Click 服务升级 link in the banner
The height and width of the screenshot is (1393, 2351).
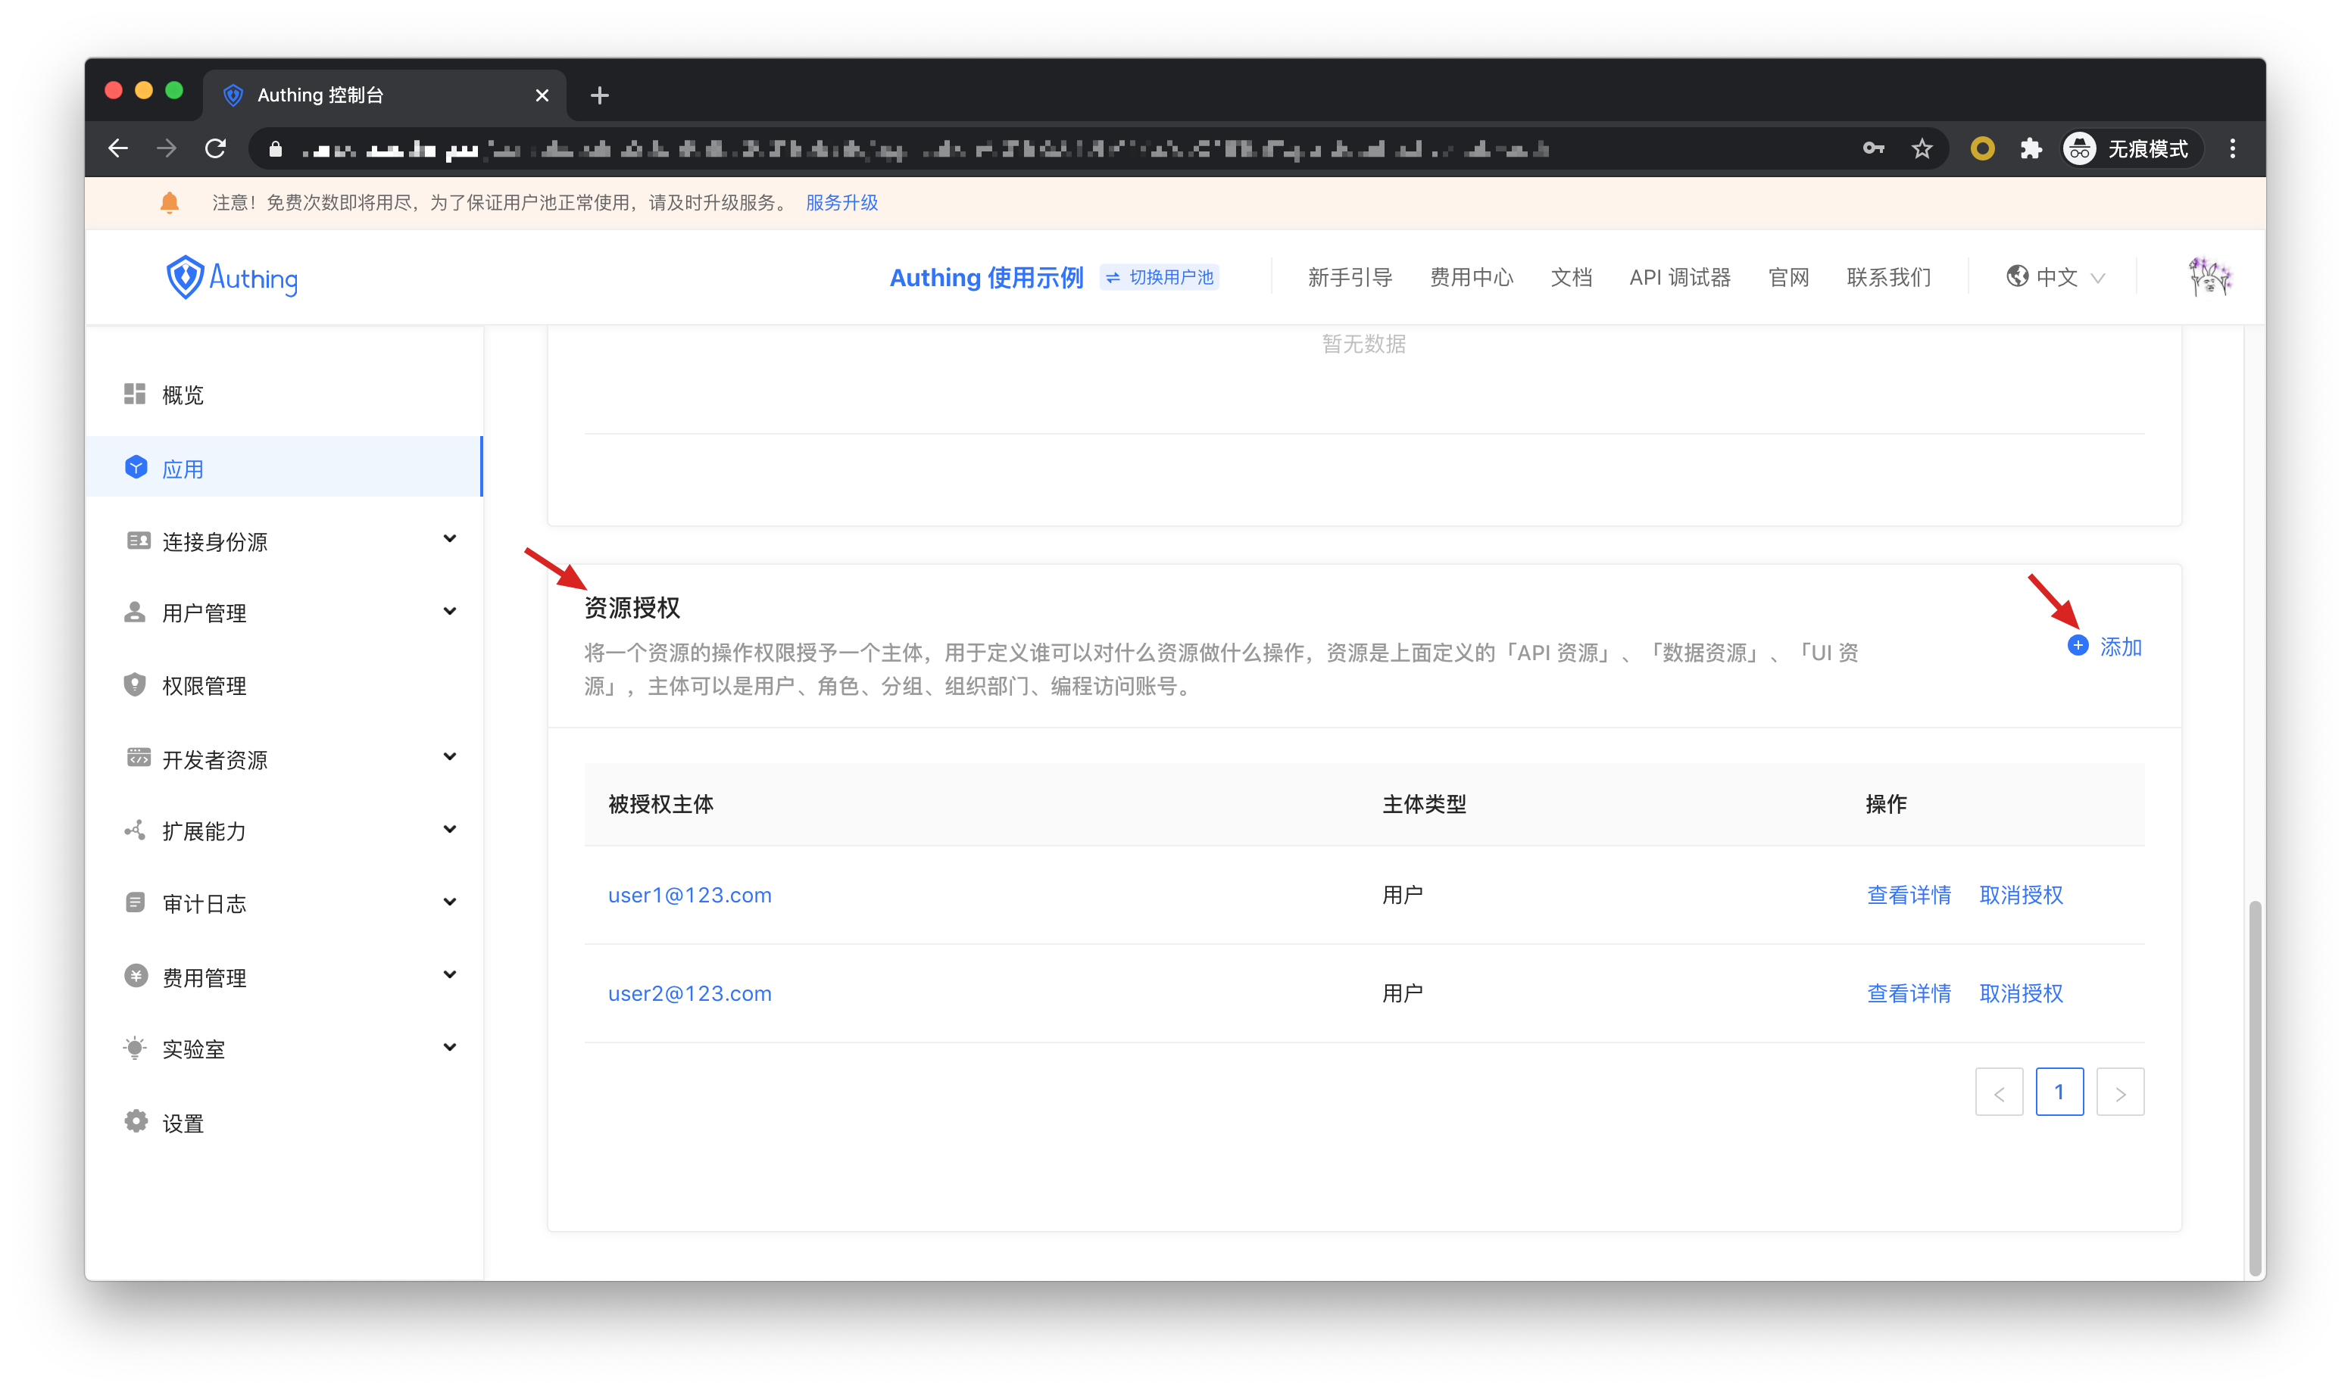[841, 203]
